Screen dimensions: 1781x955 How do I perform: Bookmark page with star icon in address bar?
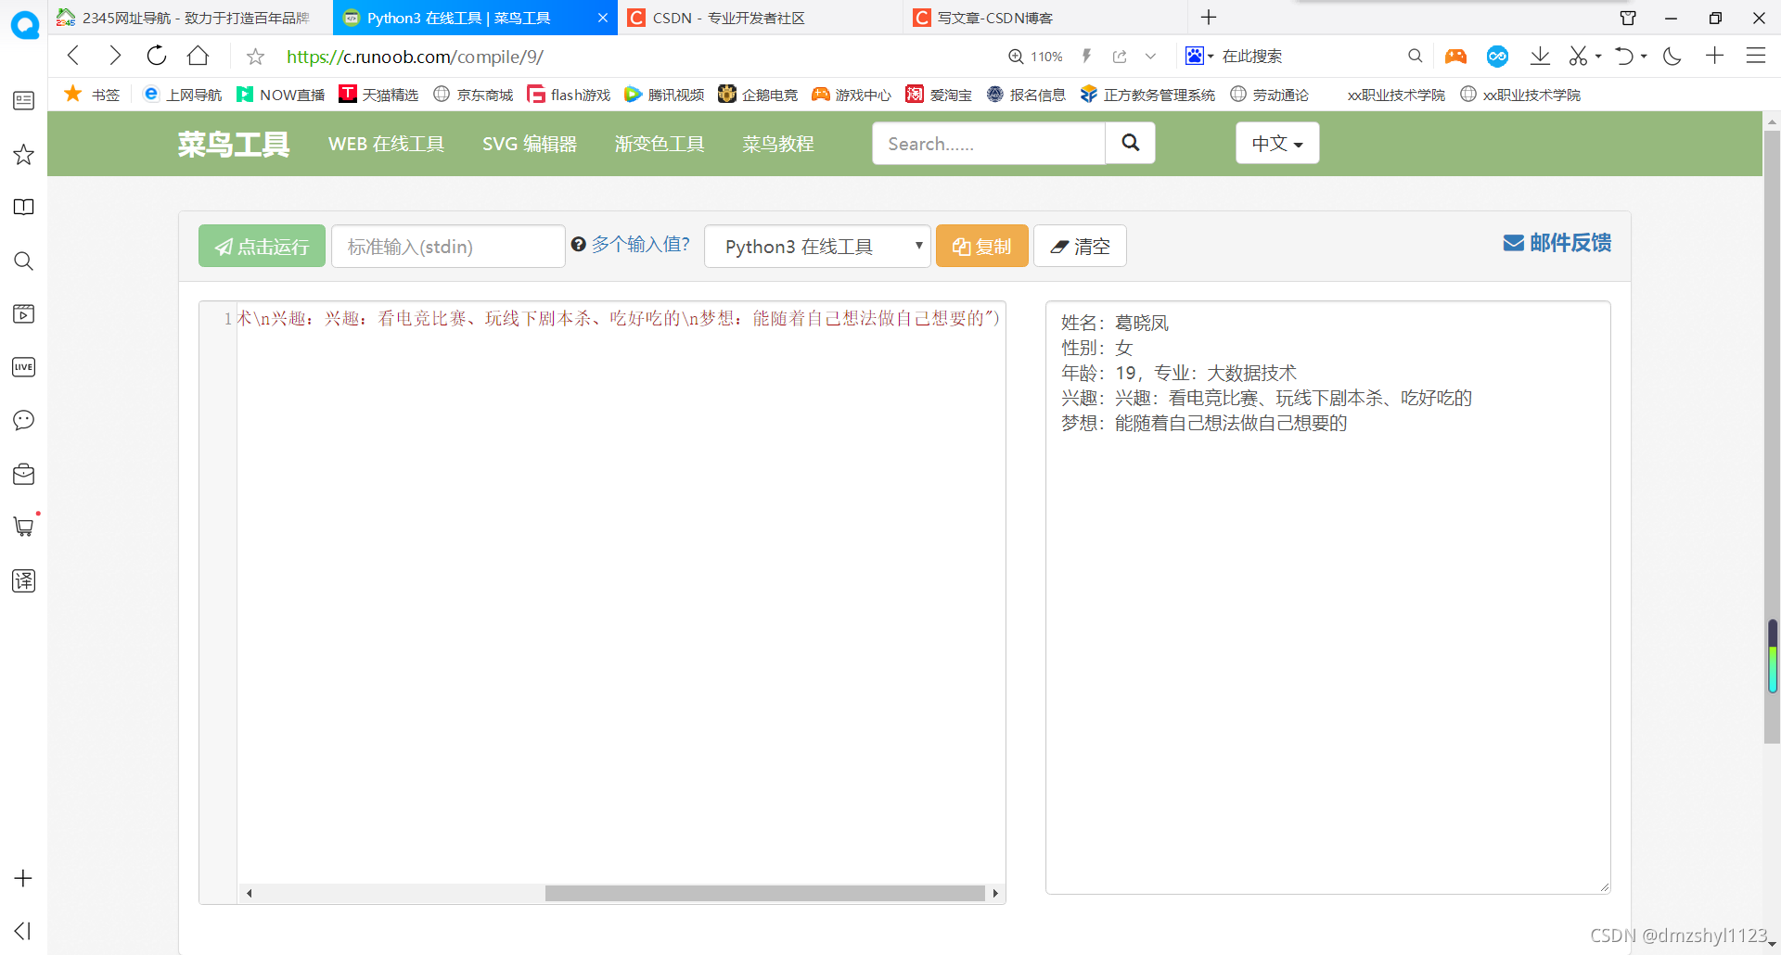[255, 57]
